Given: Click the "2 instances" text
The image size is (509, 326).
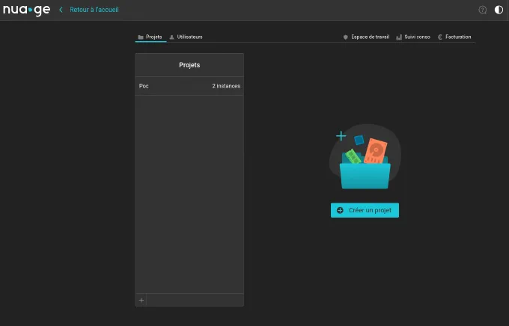Looking at the screenshot, I should 226,86.
